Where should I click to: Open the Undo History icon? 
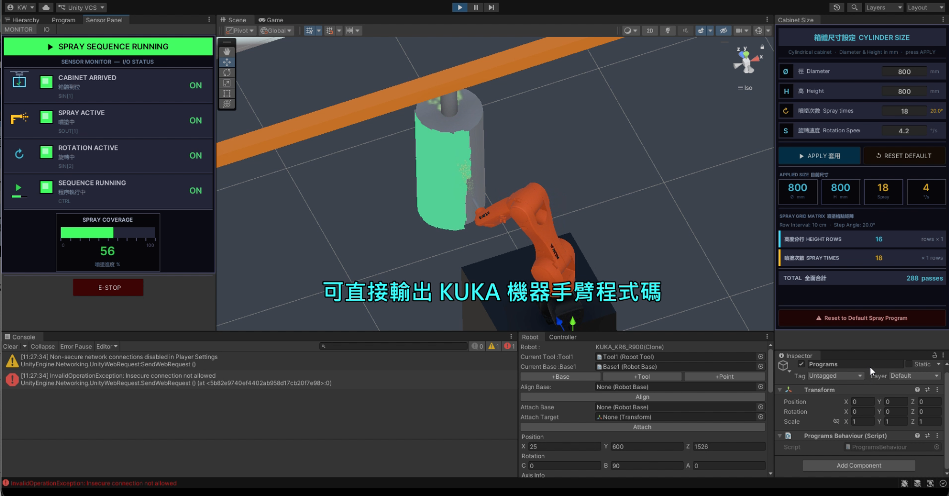tap(837, 7)
